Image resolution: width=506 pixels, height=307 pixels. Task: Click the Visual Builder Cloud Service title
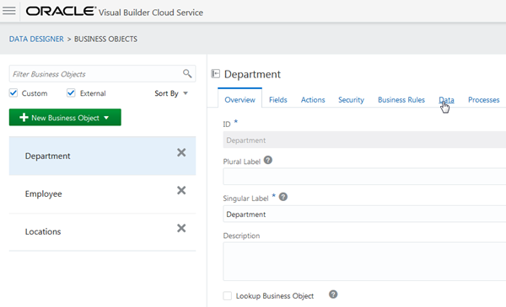pyautogui.click(x=151, y=13)
